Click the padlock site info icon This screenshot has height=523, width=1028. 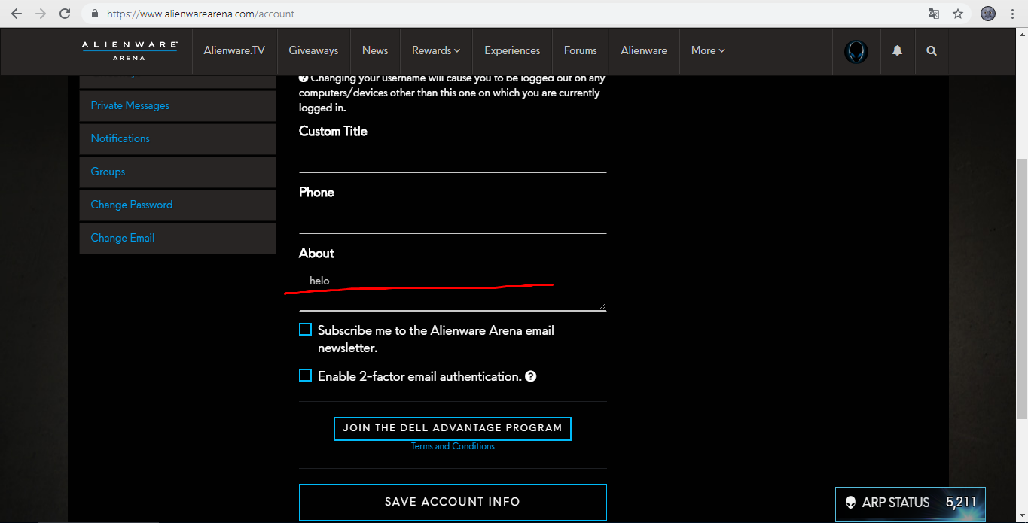point(95,14)
